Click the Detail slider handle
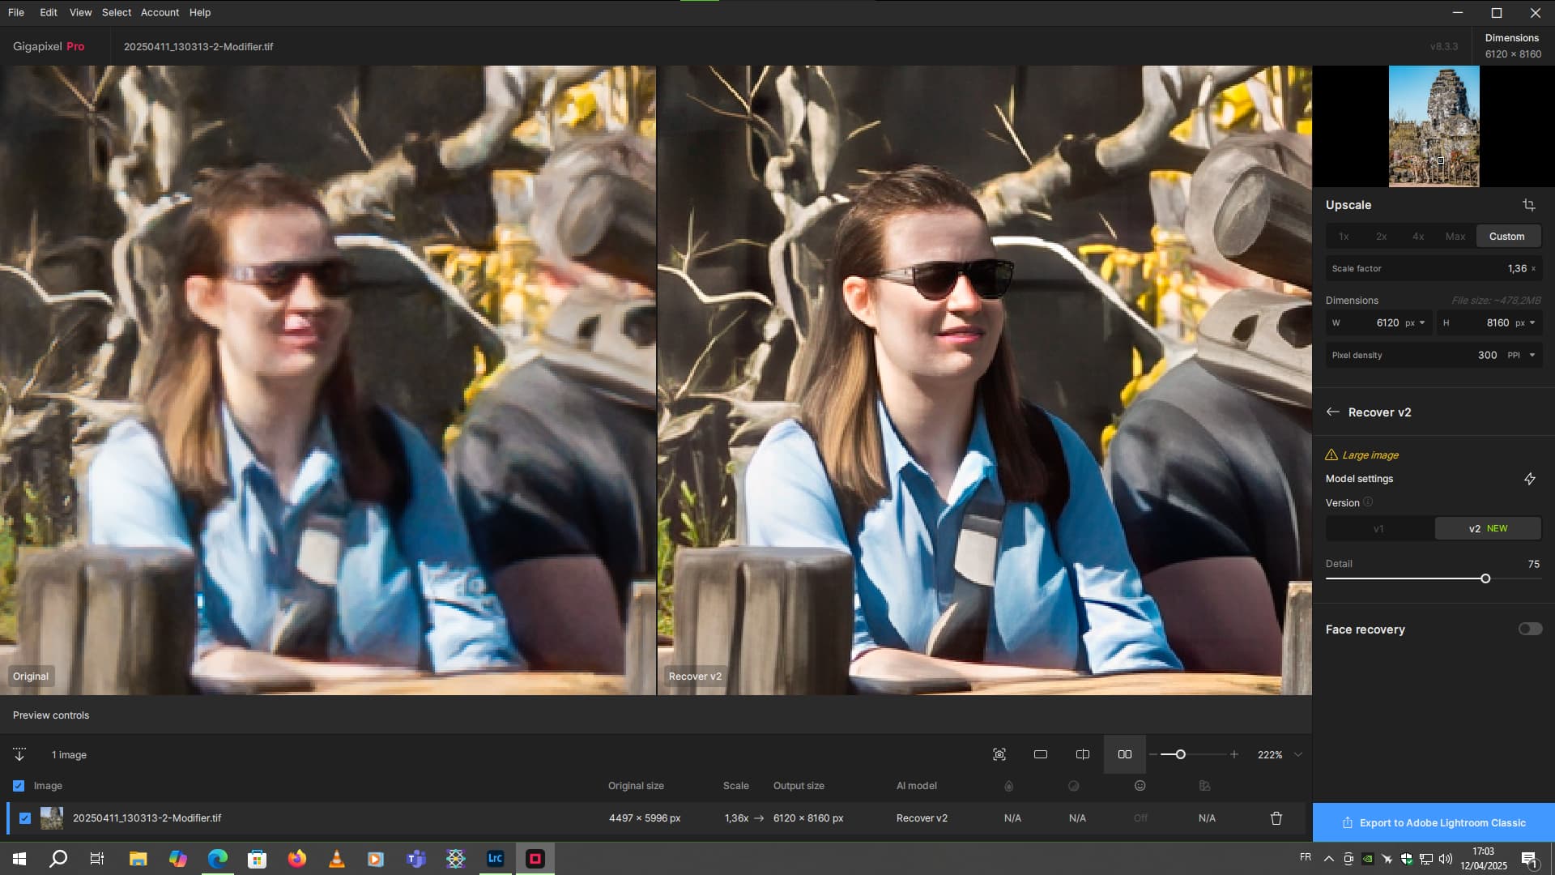 (1485, 578)
